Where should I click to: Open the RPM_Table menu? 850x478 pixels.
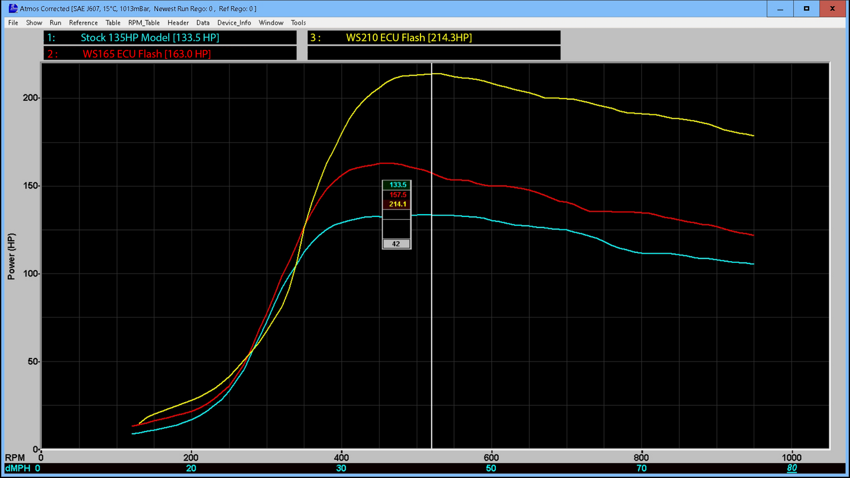coord(143,23)
